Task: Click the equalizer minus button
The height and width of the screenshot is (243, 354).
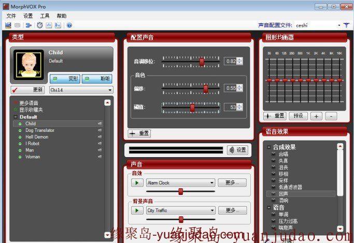Action: pos(331,116)
